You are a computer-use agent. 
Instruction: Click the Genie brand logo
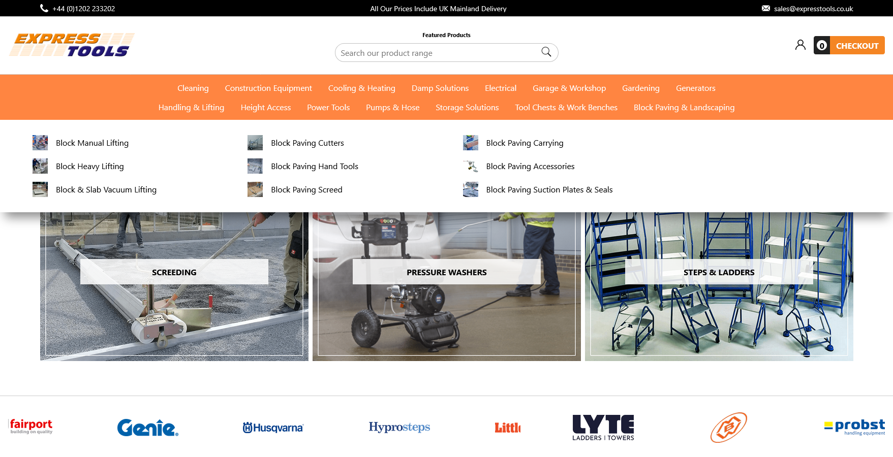[x=147, y=428]
